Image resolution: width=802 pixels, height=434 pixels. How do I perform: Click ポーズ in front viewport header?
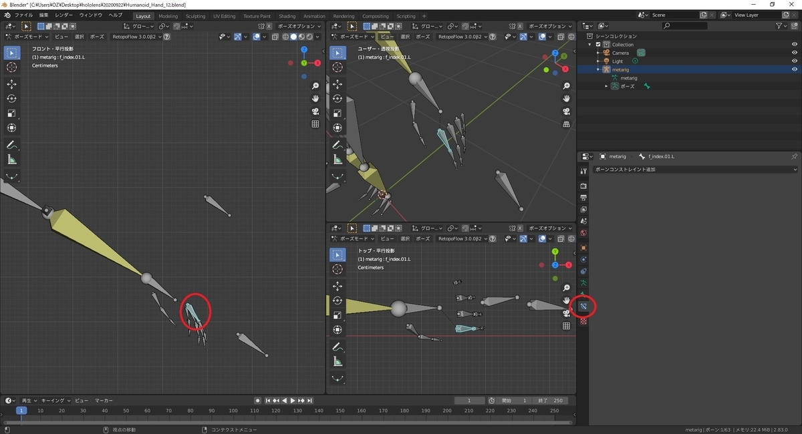pyautogui.click(x=97, y=37)
